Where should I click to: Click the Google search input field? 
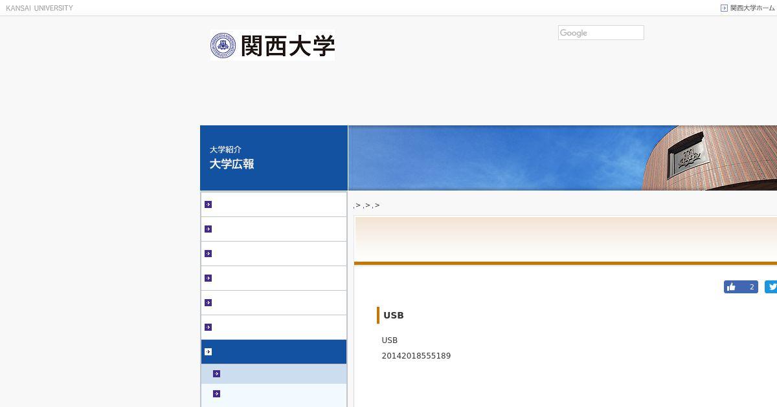[x=601, y=33]
